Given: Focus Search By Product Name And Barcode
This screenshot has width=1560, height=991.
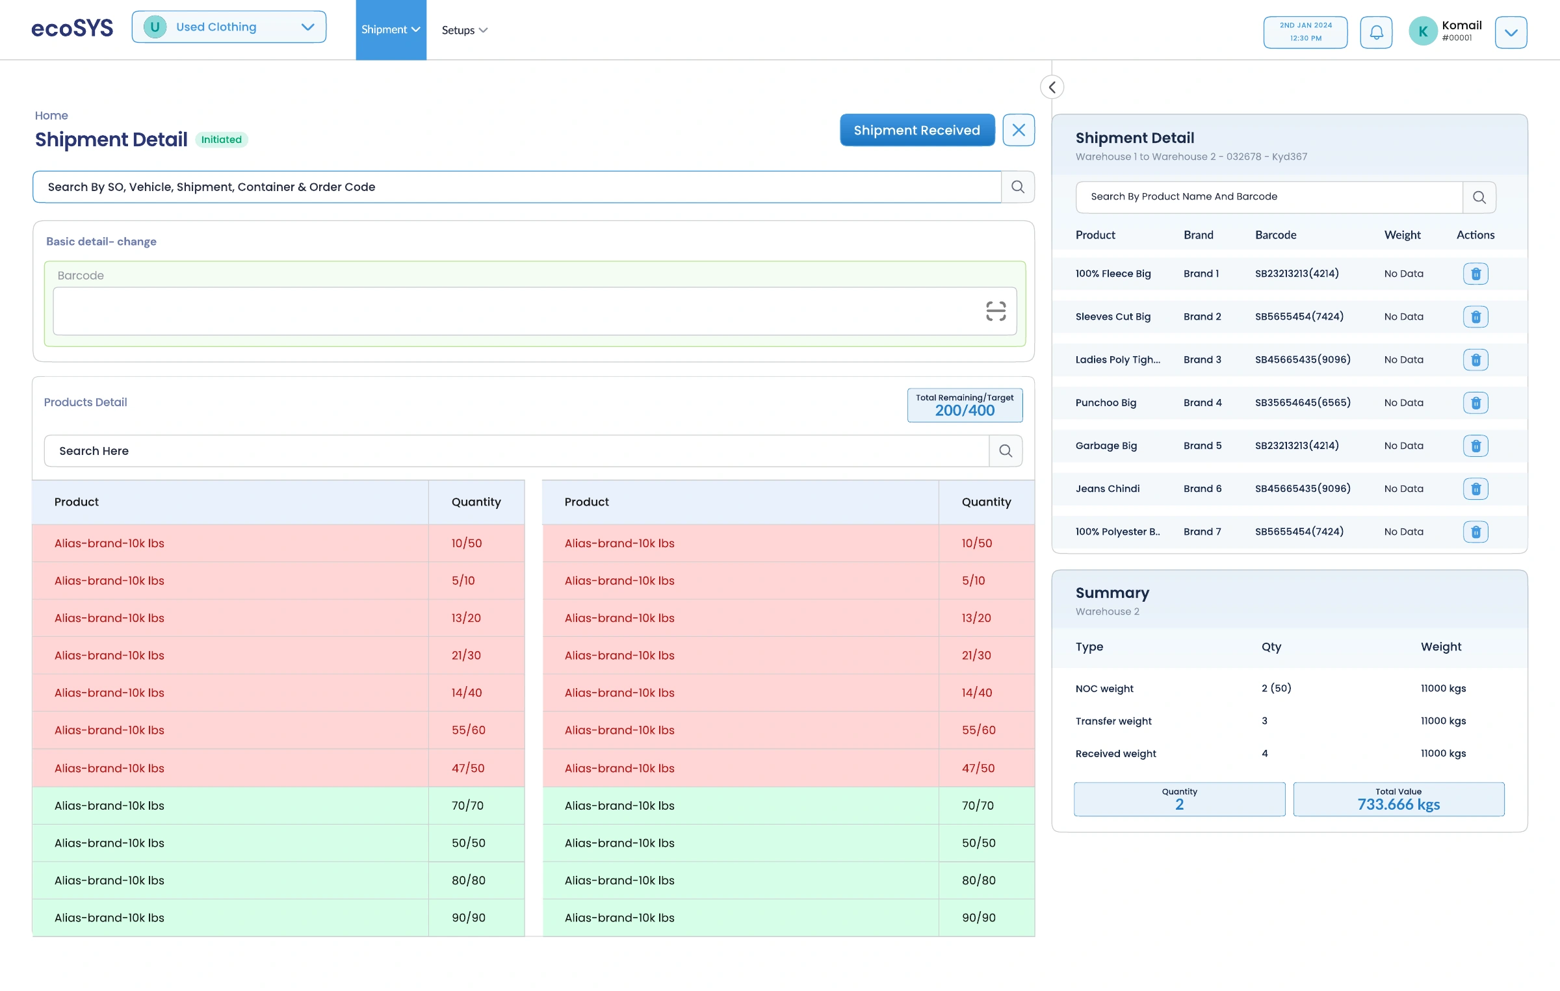Looking at the screenshot, I should (x=1269, y=197).
